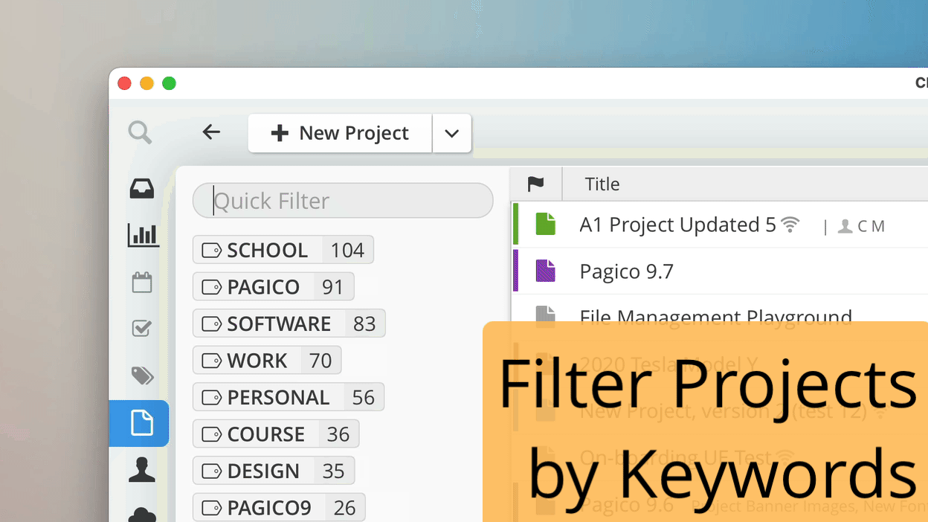The width and height of the screenshot is (928, 522).
Task: Click the wifi sync icon on A1 Project
Action: pyautogui.click(x=790, y=224)
